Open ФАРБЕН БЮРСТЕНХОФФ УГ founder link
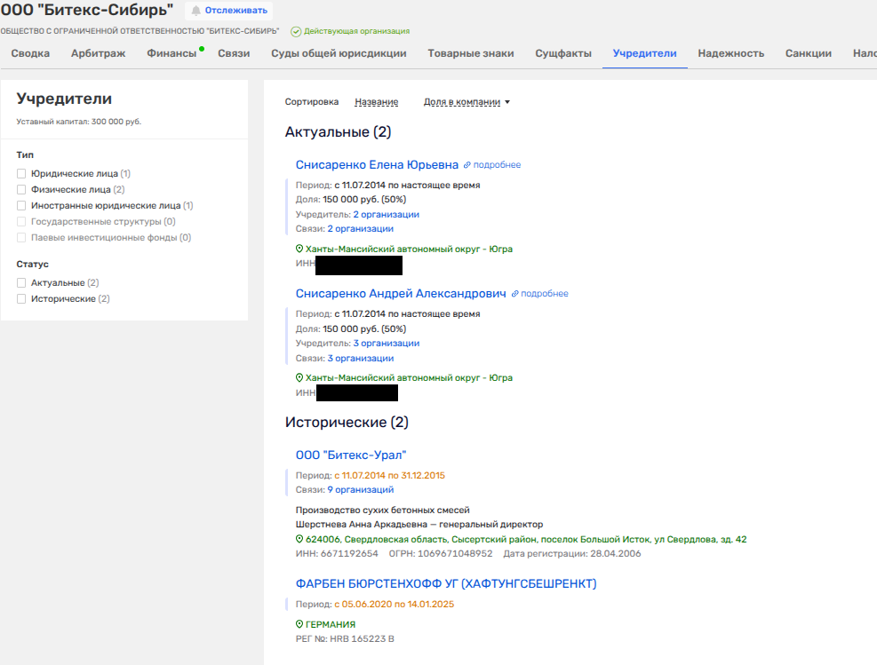This screenshot has height=665, width=877. [x=445, y=584]
